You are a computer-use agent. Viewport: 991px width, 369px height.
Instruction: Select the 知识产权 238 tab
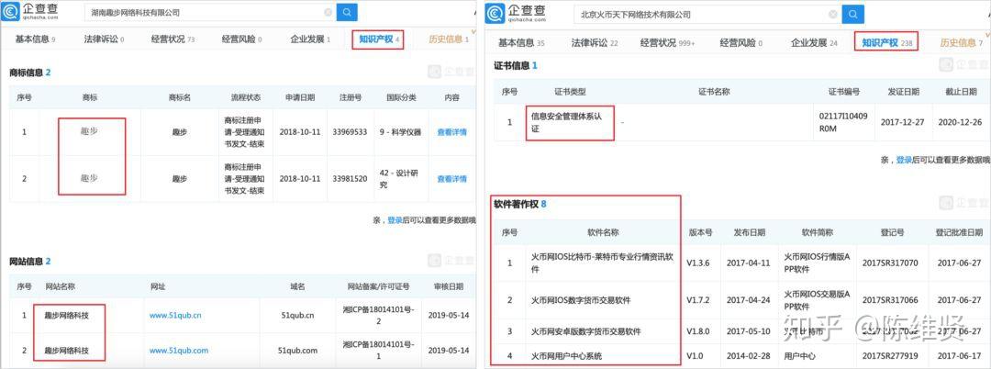pos(887,43)
